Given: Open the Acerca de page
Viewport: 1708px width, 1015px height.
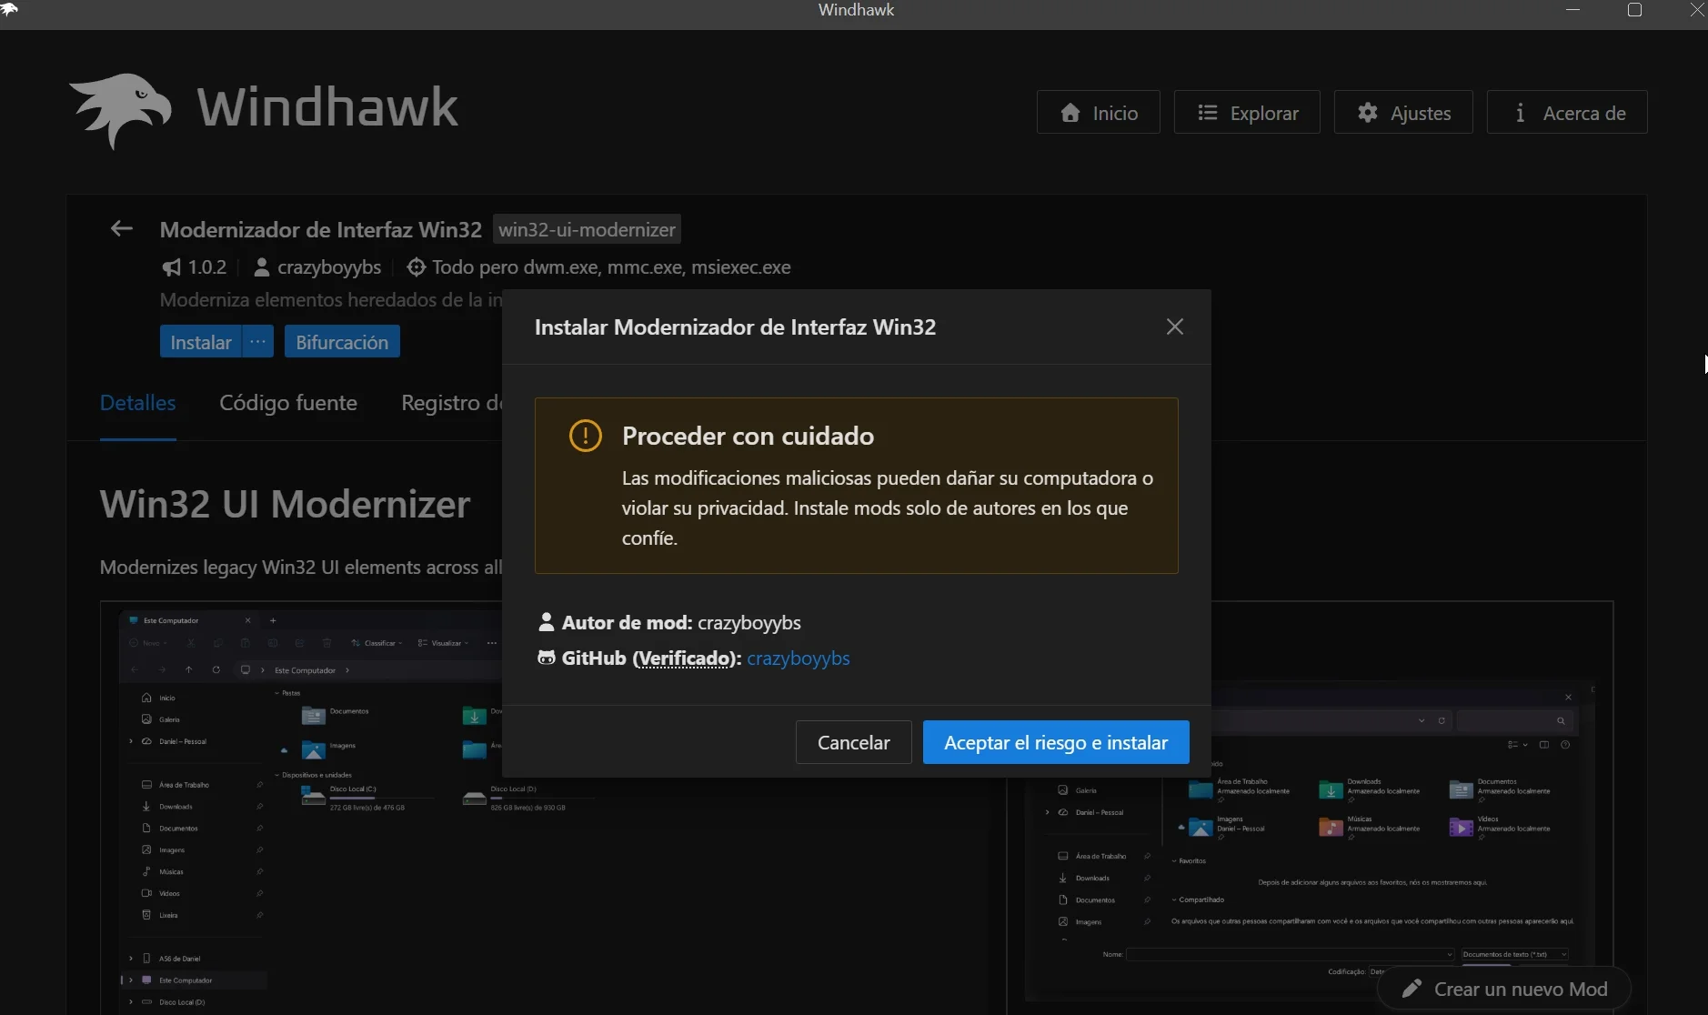Looking at the screenshot, I should coord(1567,112).
